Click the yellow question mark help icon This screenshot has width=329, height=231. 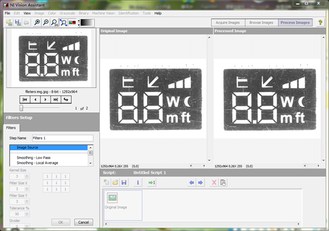coord(320,23)
